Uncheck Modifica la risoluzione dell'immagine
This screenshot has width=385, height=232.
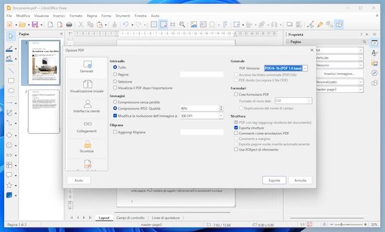tap(115, 115)
